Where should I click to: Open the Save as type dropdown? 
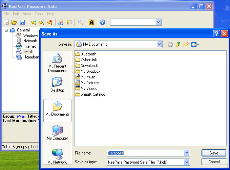(x=187, y=162)
